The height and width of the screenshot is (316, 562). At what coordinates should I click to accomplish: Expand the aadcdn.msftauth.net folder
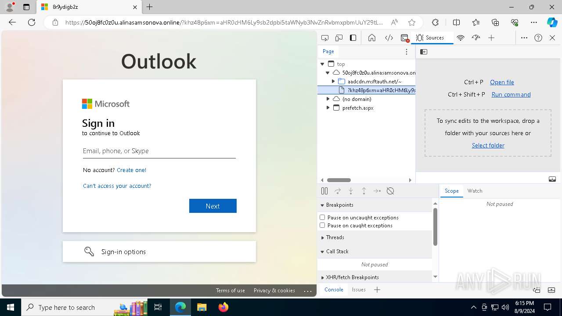click(333, 82)
